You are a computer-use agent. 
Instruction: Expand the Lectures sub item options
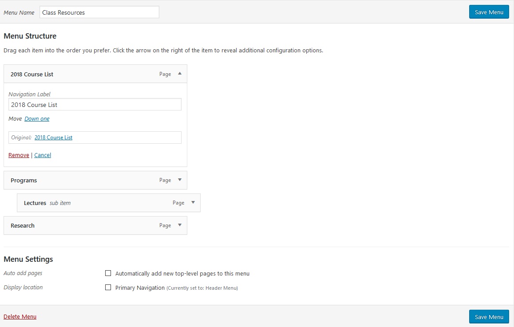point(194,203)
